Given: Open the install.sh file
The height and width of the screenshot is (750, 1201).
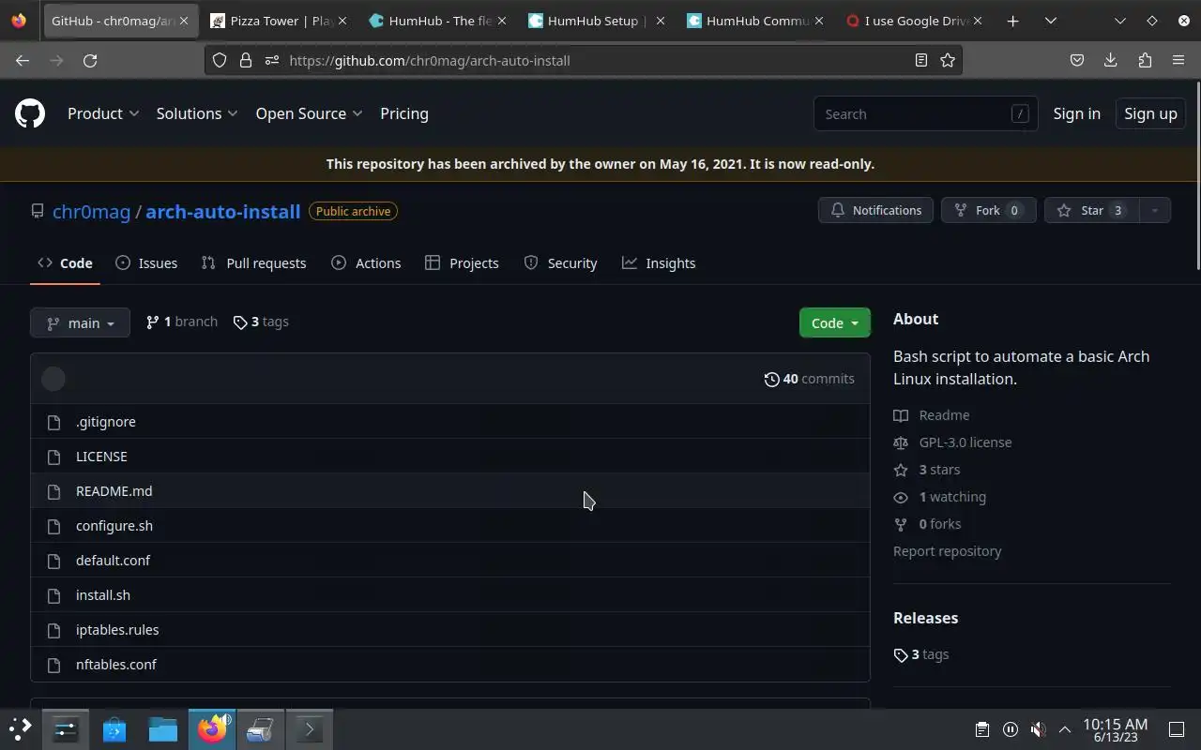Looking at the screenshot, I should (103, 595).
